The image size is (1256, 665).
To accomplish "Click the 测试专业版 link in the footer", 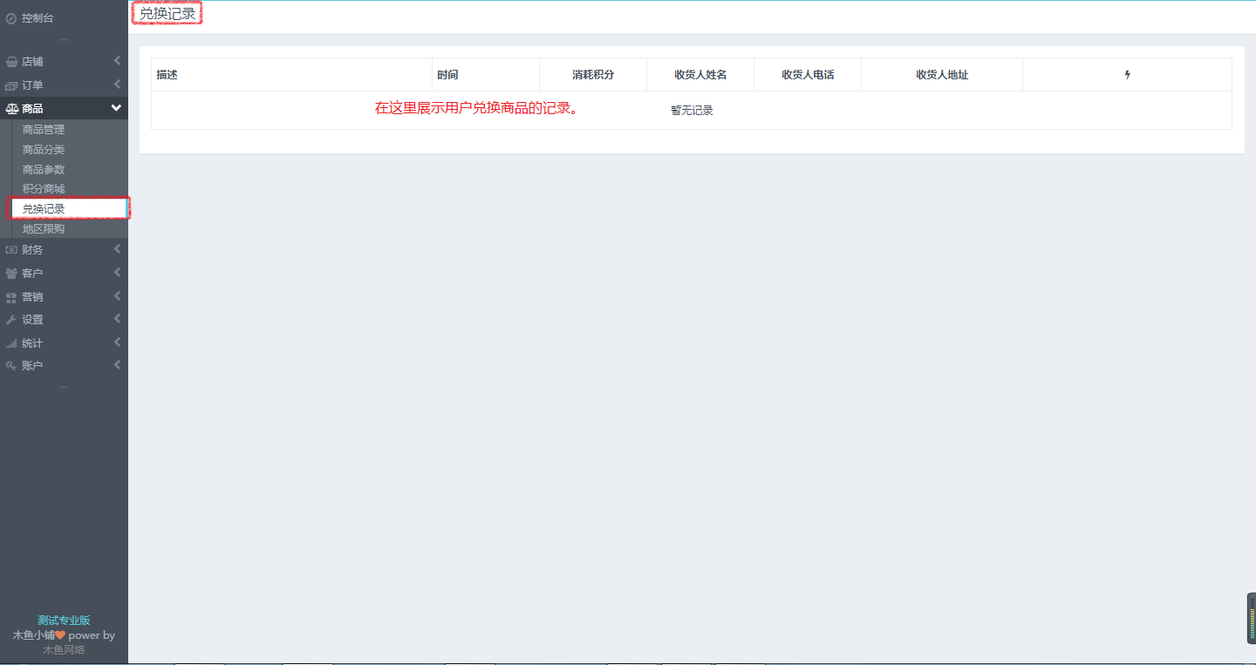I will [64, 620].
